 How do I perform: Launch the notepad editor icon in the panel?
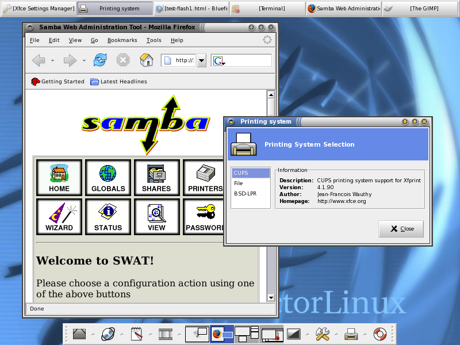(137, 334)
